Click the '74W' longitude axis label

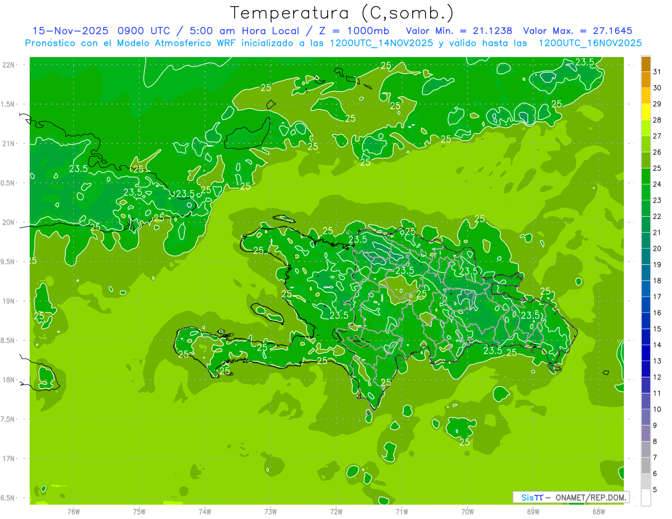tap(204, 511)
